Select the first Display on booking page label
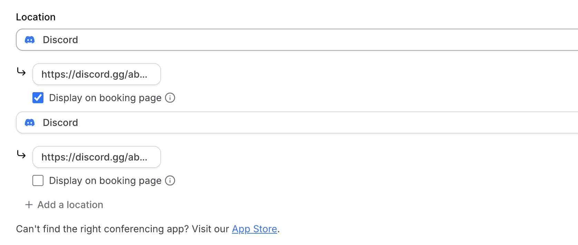The image size is (578, 245). pos(104,98)
